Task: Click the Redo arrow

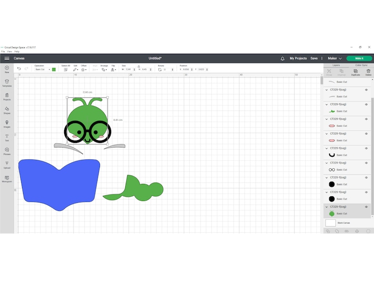Action: click(26, 69)
